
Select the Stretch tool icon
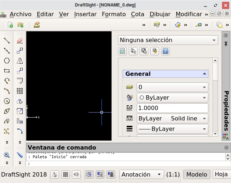click(20, 121)
